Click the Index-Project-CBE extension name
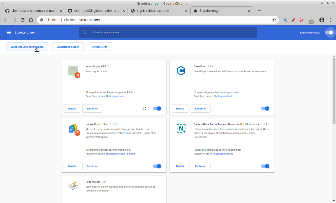 pos(96,67)
